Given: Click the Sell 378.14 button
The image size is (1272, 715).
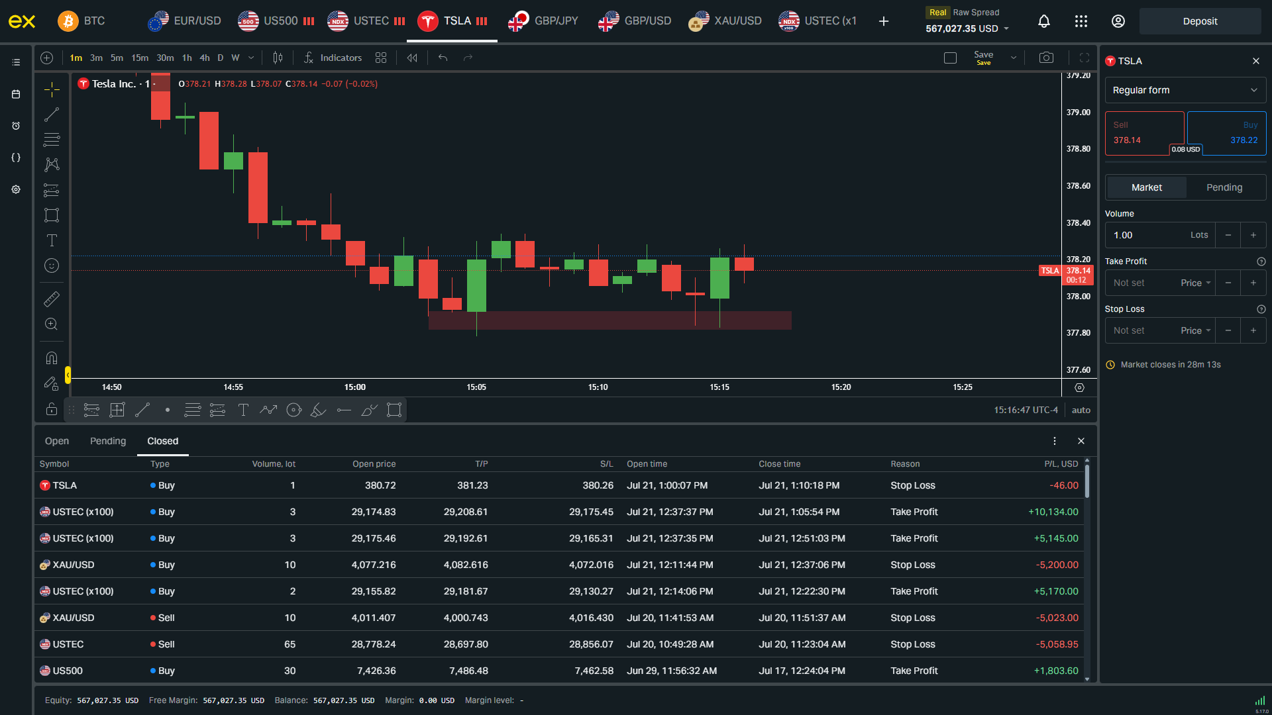Looking at the screenshot, I should (1144, 133).
